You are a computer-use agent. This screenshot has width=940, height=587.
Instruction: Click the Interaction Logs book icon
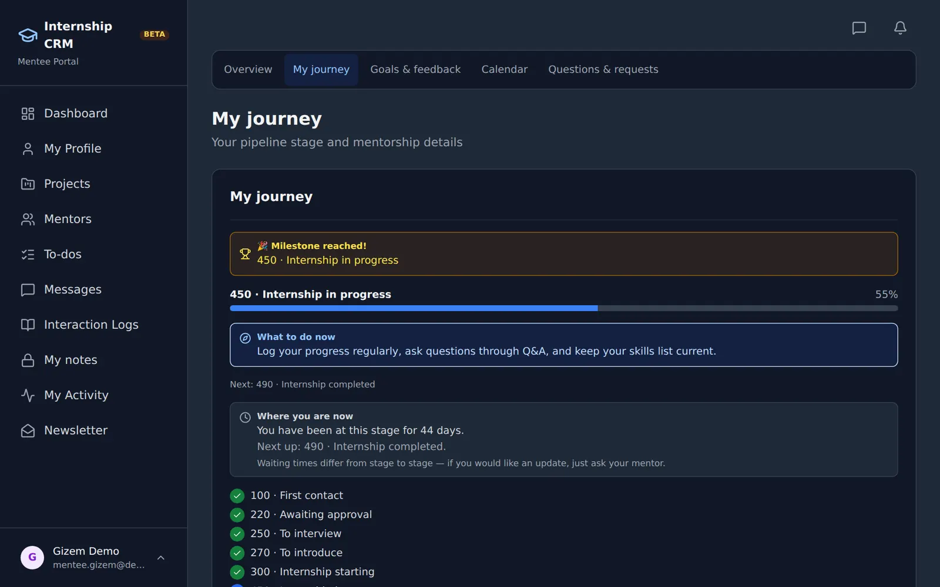tap(28, 325)
